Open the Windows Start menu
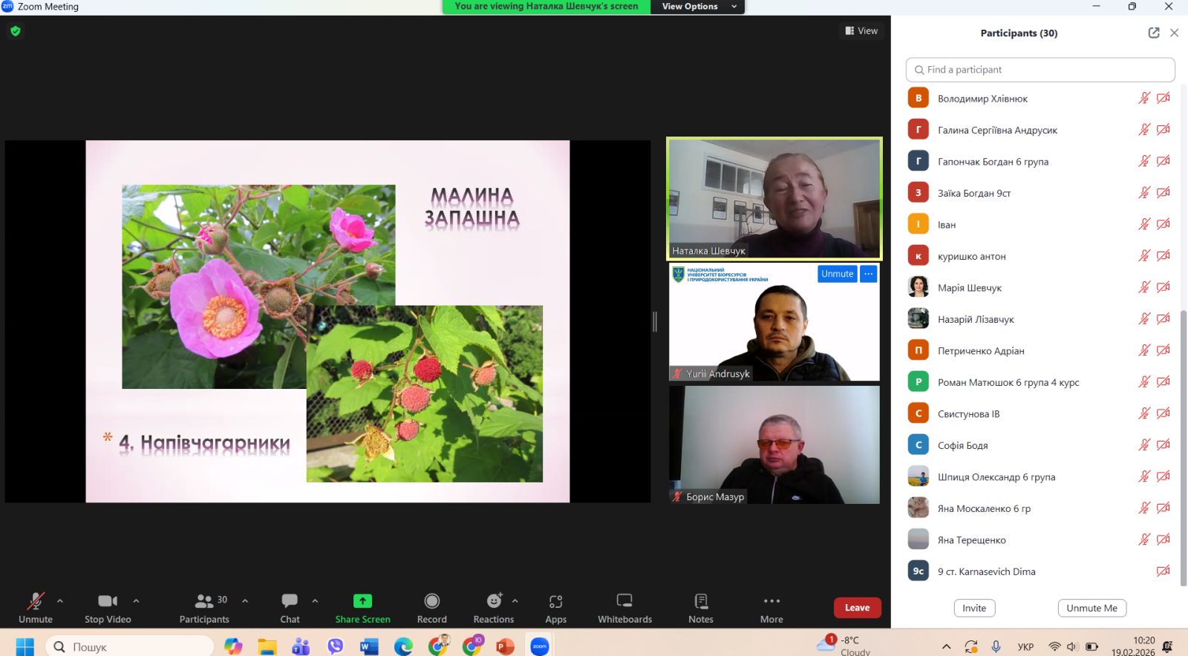1188x656 pixels. (25, 646)
